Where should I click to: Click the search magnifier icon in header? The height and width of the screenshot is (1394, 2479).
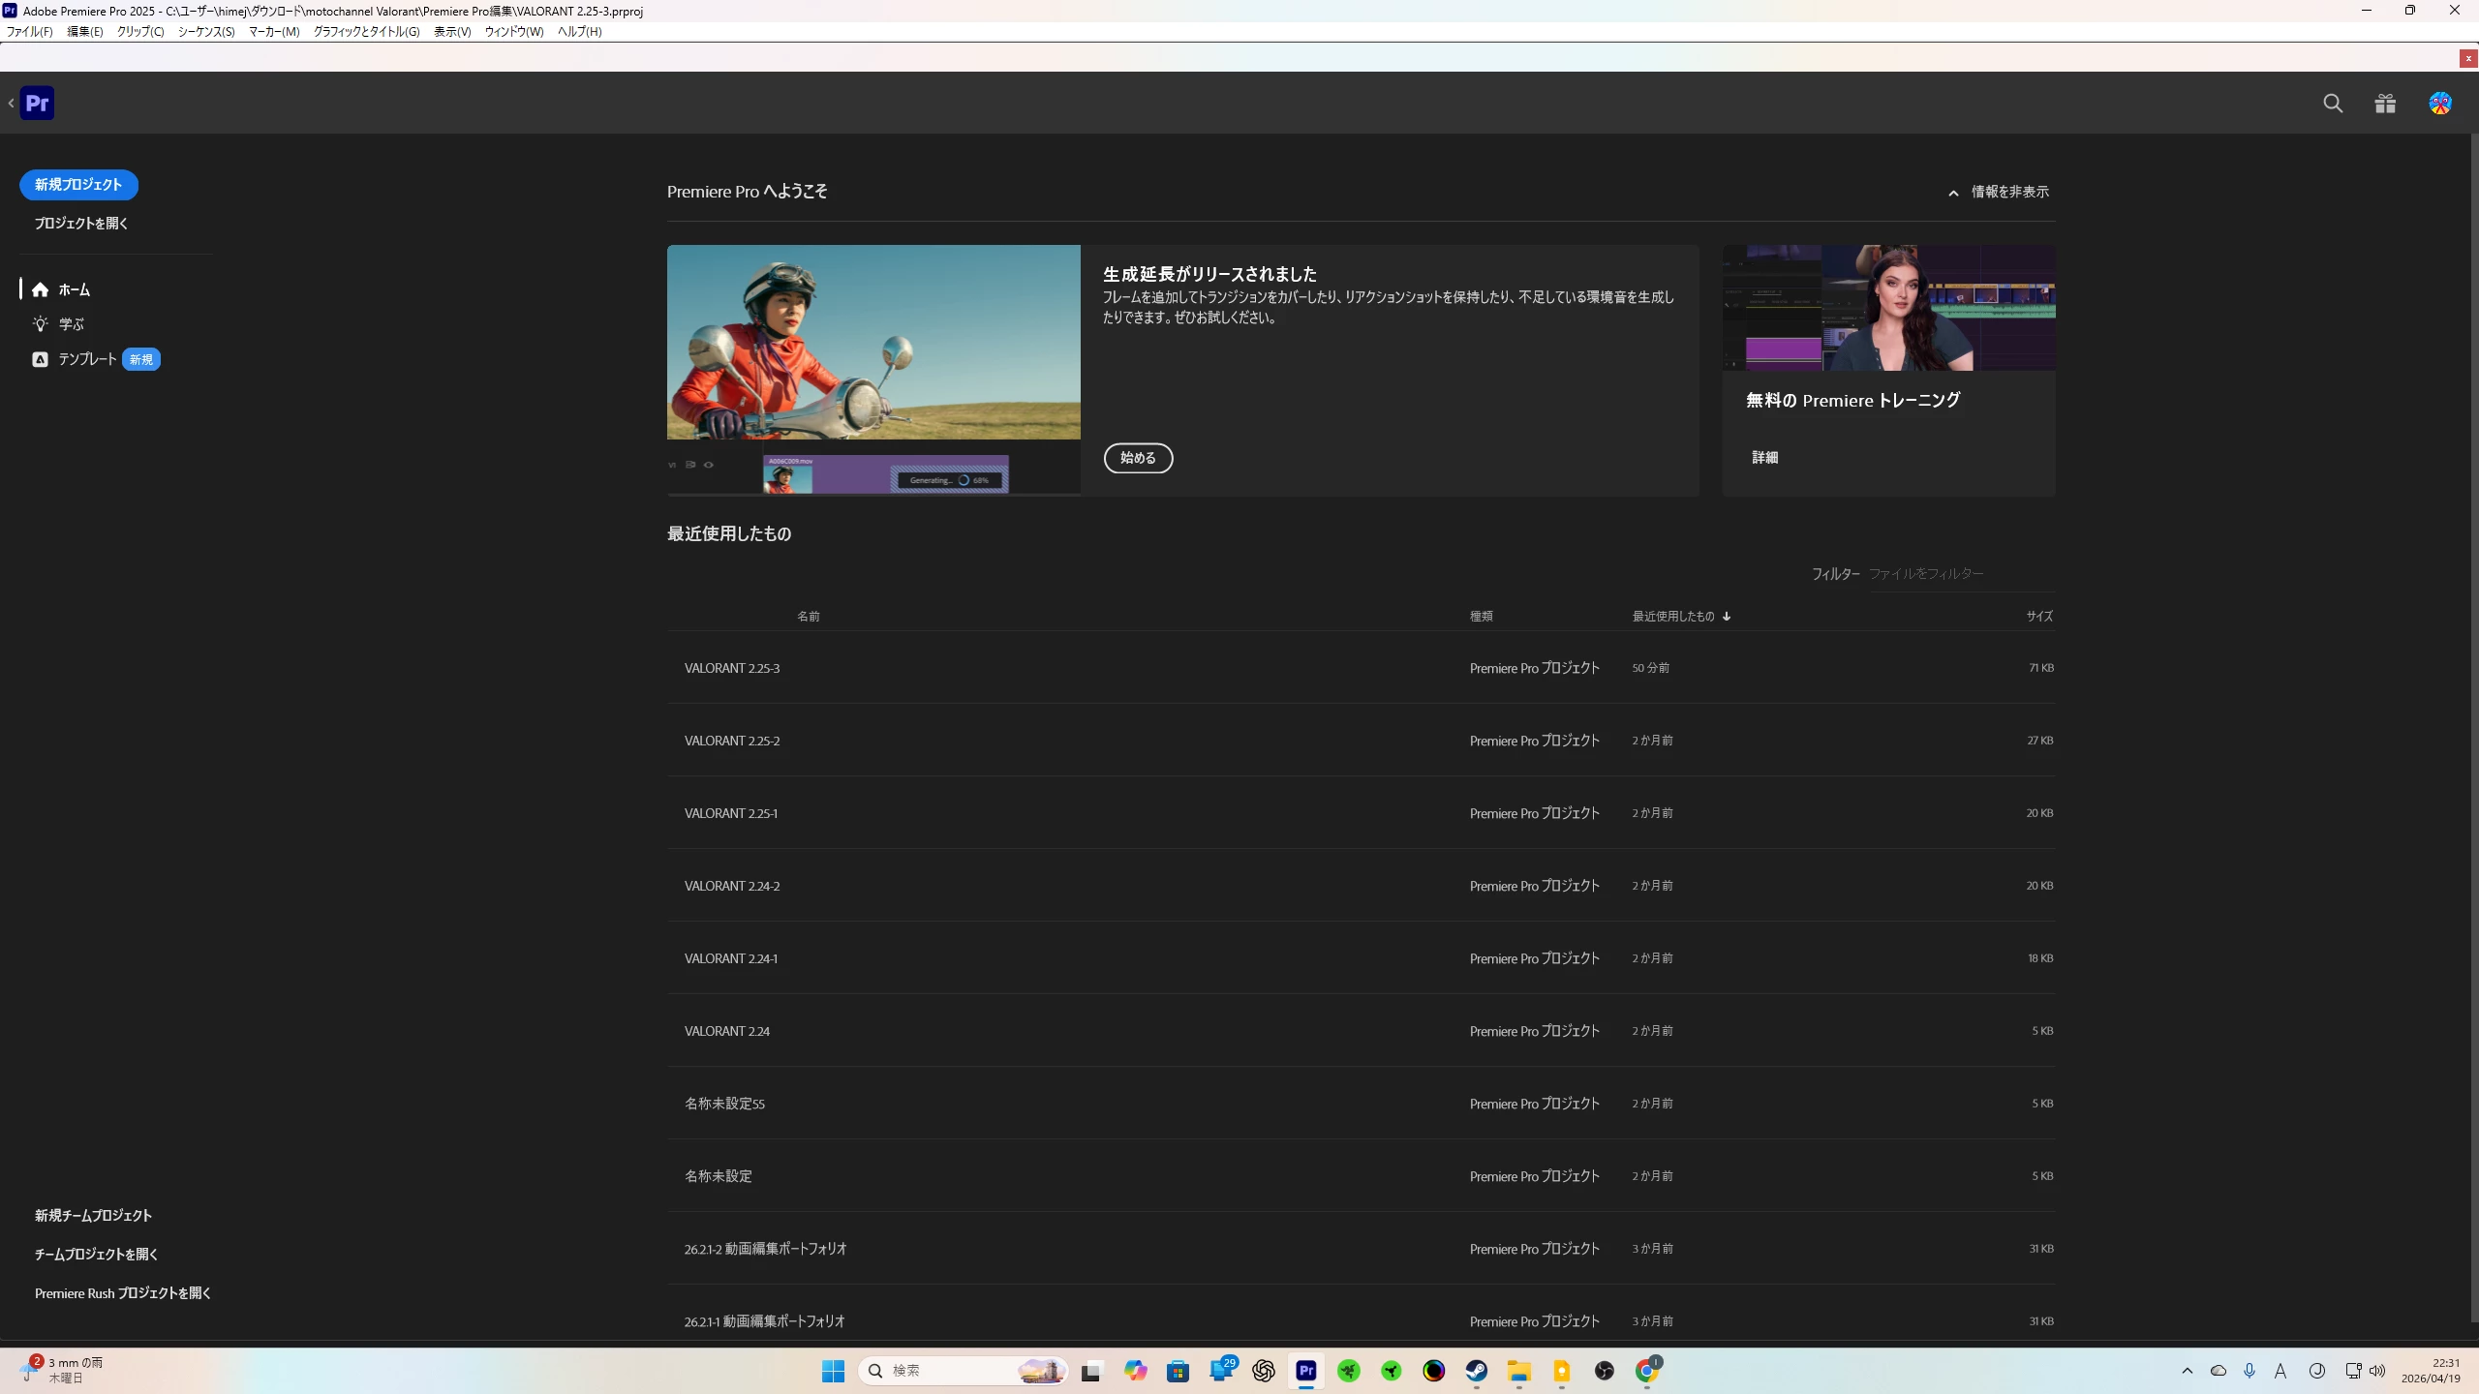(x=2333, y=104)
